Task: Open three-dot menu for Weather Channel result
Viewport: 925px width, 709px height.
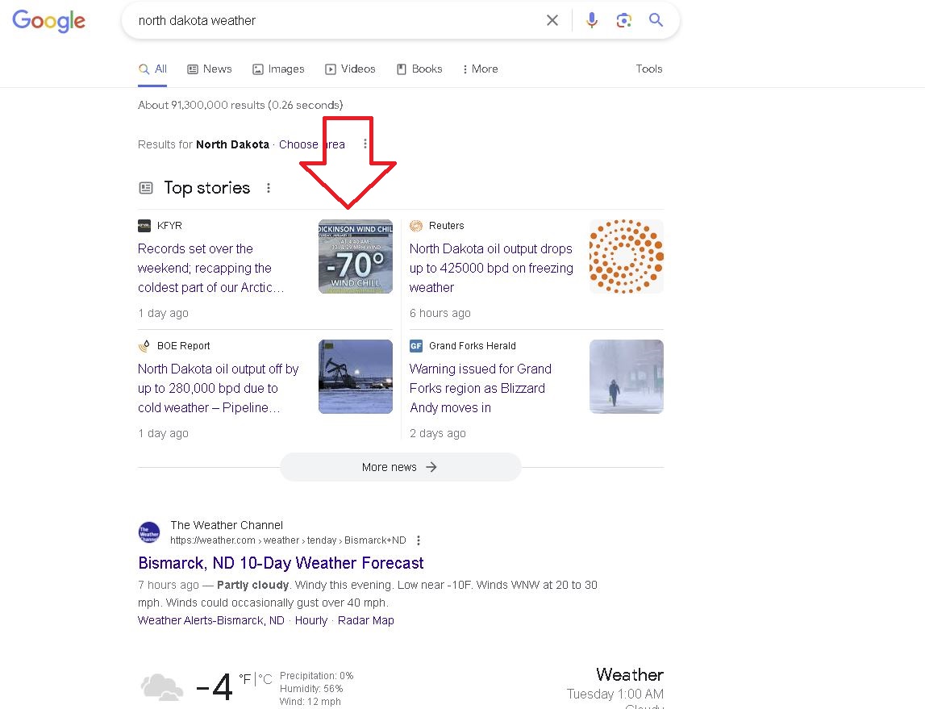Action: tap(419, 540)
